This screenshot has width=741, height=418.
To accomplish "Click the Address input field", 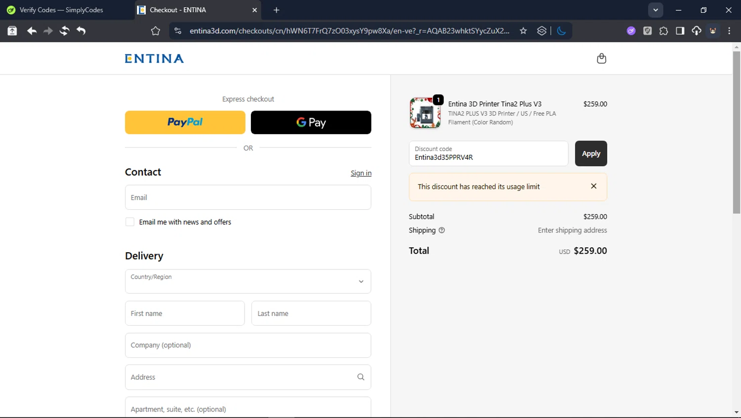I will coord(248,377).
